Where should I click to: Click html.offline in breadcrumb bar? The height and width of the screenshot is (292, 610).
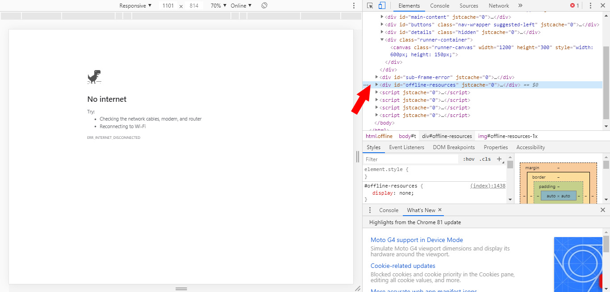tap(379, 136)
